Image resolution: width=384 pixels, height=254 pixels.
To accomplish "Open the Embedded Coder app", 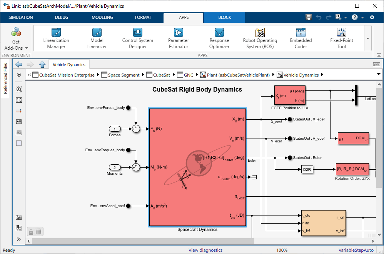I will 301,38.
